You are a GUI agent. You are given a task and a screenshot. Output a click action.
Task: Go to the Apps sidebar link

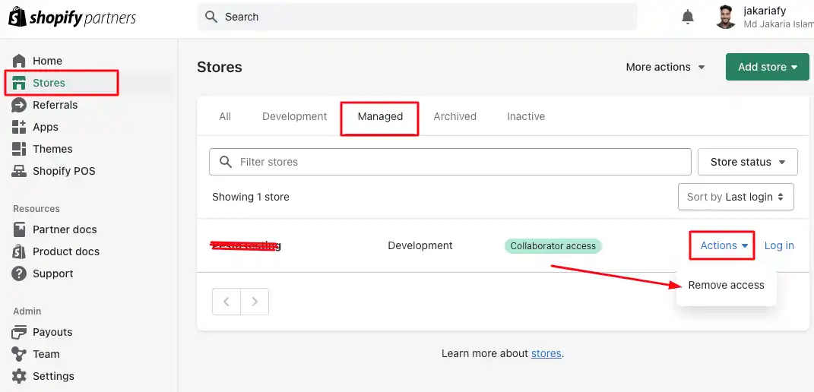(45, 127)
